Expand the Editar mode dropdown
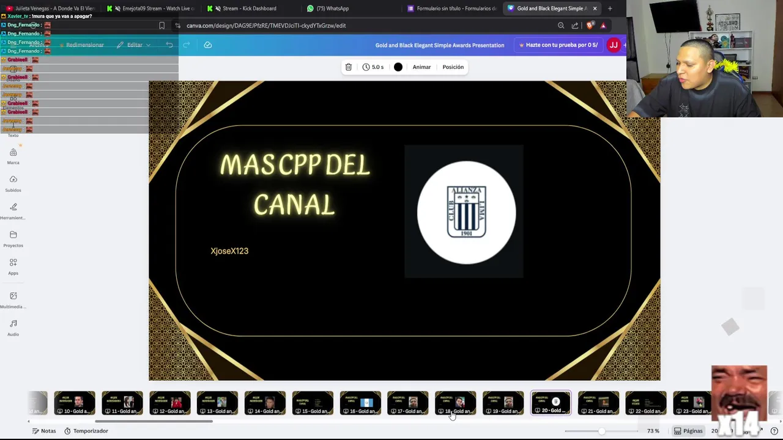783x440 pixels. [134, 45]
